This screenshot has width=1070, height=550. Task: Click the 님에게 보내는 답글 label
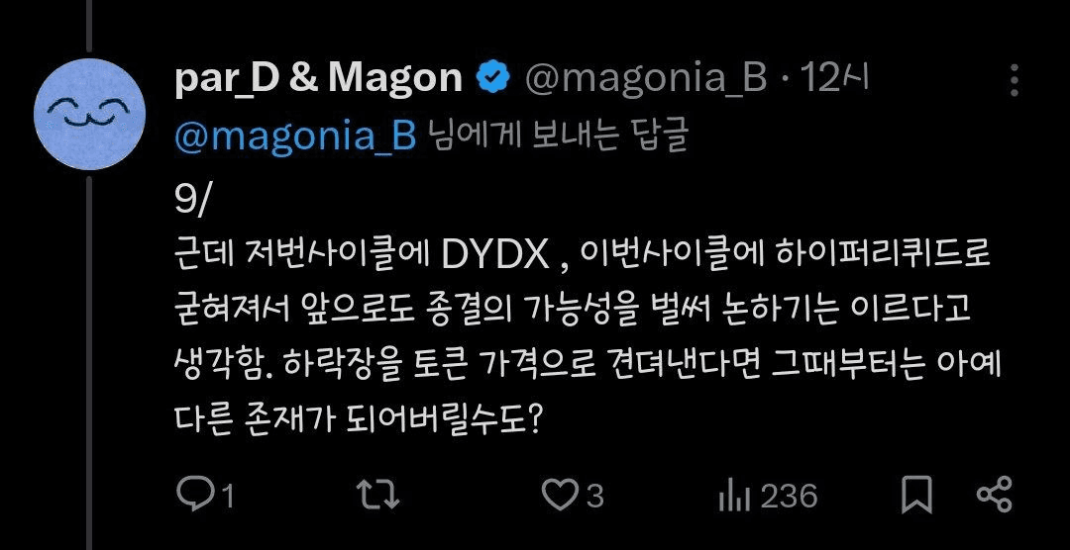tap(559, 136)
